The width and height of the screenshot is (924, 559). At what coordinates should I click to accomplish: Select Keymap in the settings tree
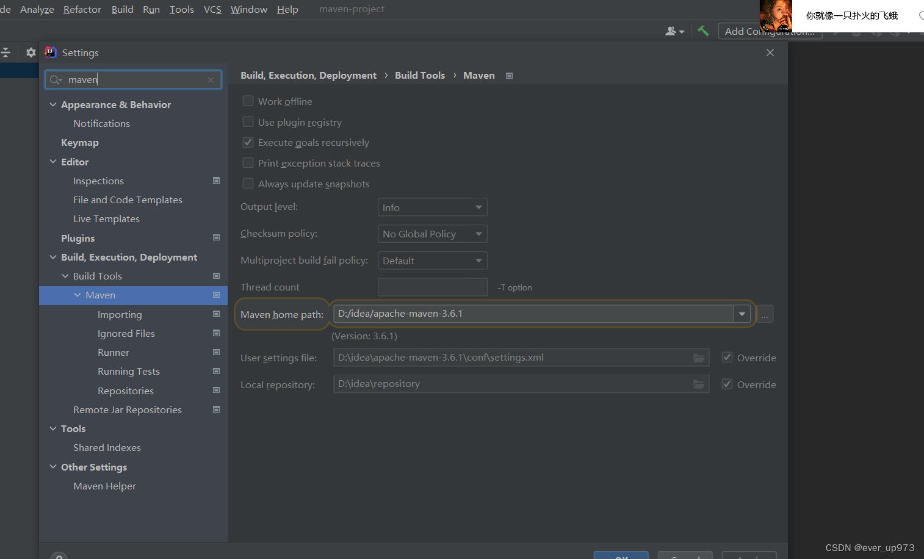[x=80, y=142]
